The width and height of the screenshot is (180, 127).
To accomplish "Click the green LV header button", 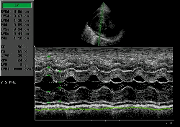I will tap(16, 5).
